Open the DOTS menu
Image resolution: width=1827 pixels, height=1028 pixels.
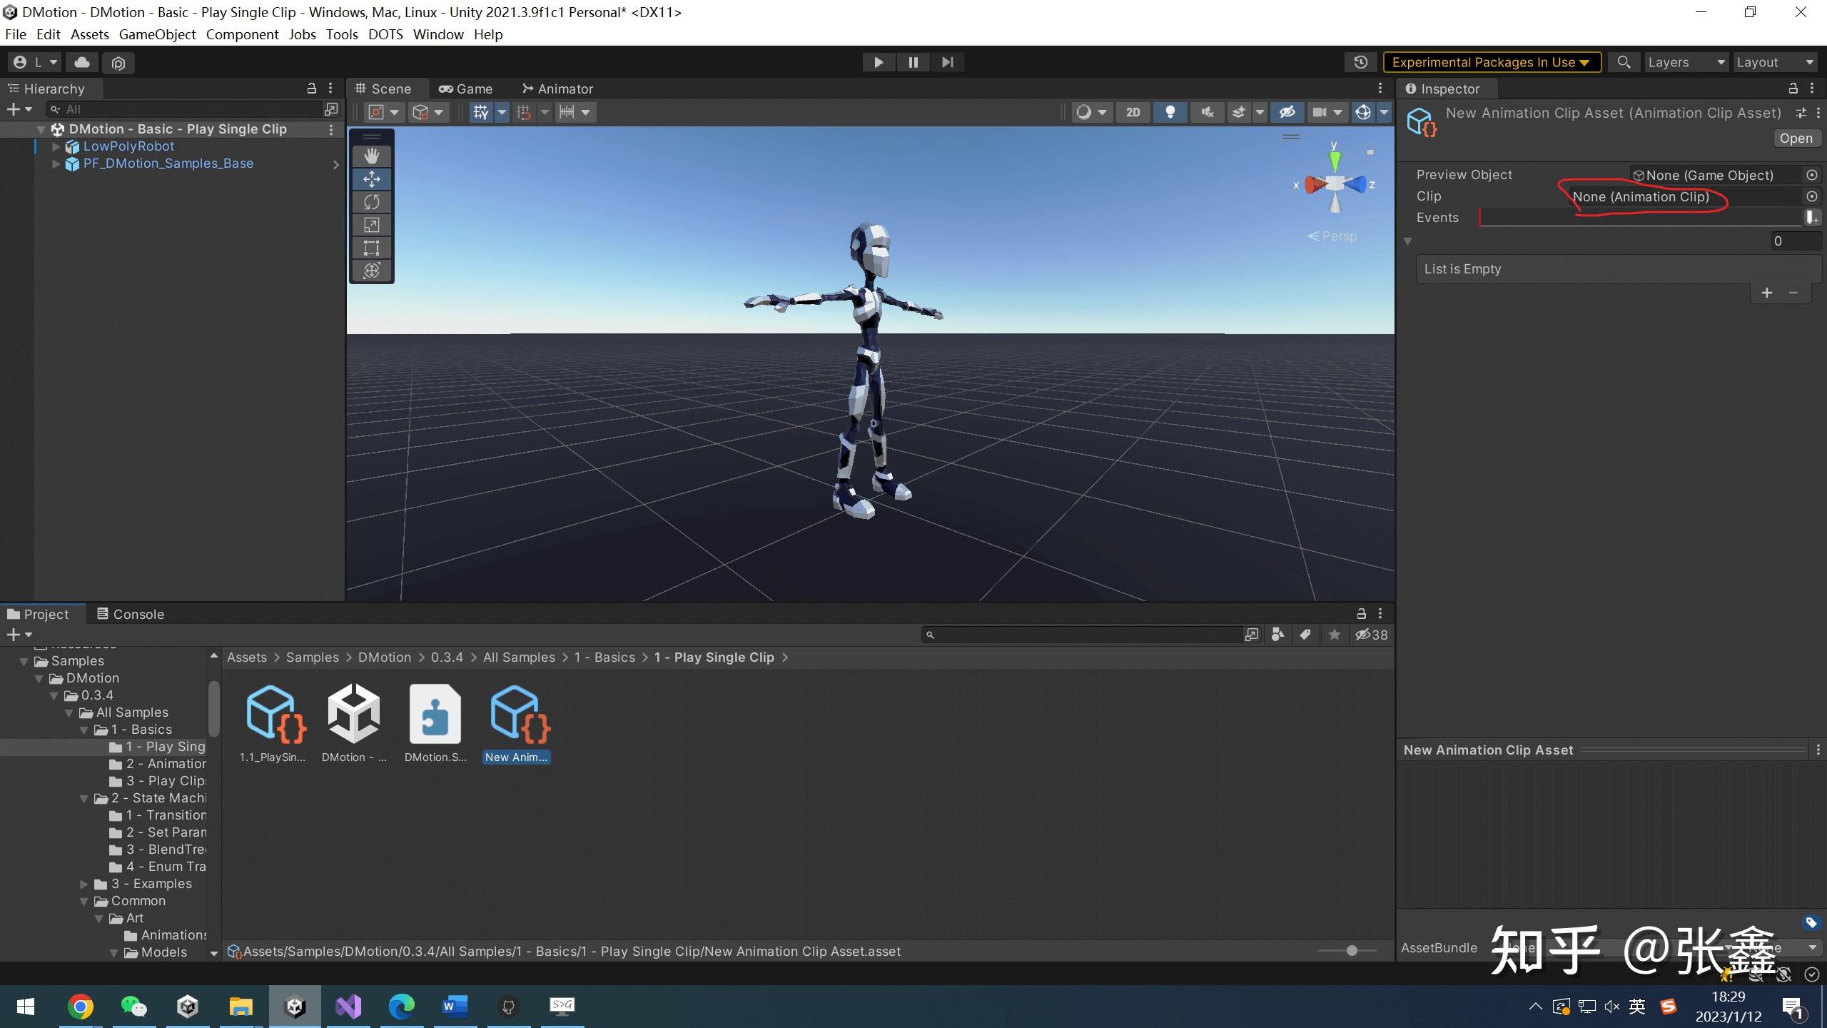click(x=385, y=34)
